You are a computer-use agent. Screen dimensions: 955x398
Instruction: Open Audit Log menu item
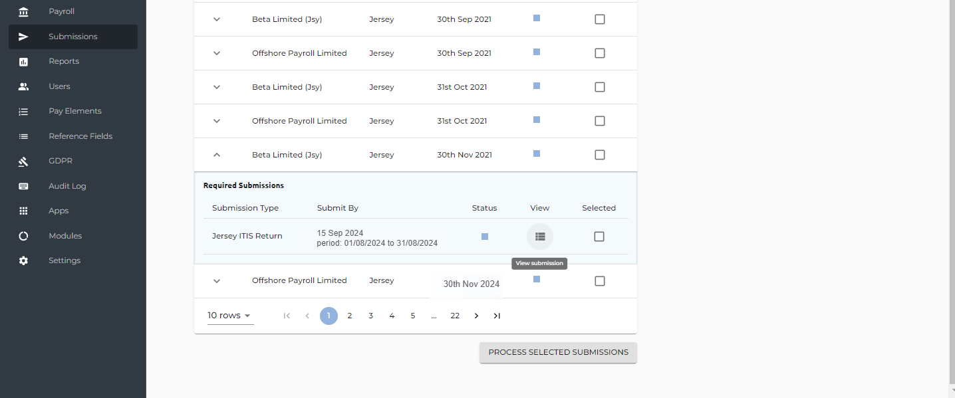[73, 186]
